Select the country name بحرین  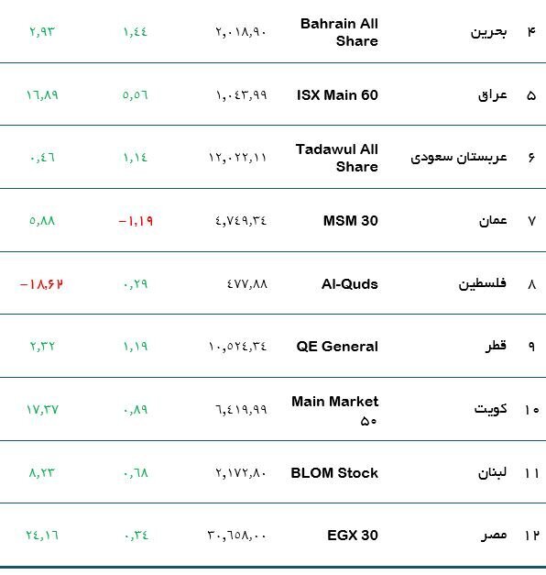[x=489, y=32]
